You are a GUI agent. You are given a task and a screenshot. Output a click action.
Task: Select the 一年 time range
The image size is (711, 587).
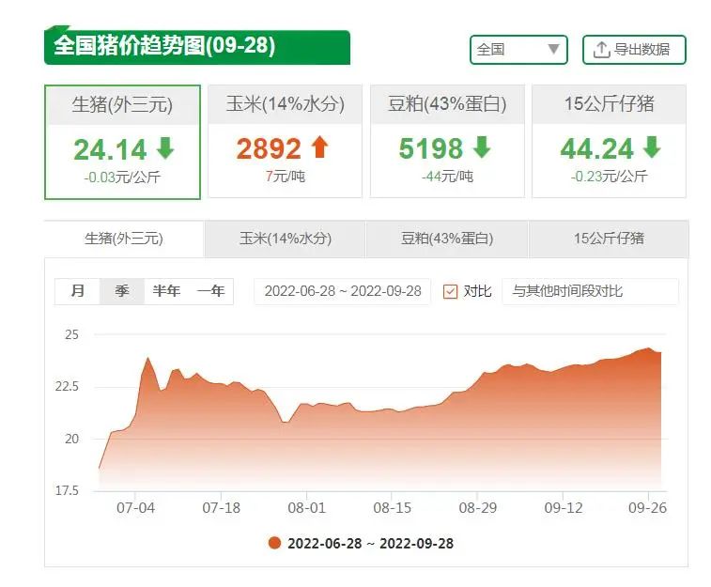(x=210, y=291)
